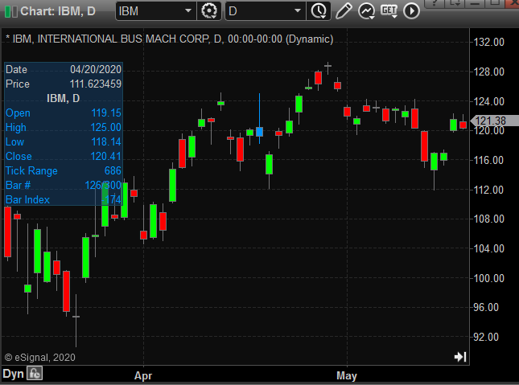Viewport: 519px width, 385px height.
Task: Select the Tick Range value 686
Action: 113,170
